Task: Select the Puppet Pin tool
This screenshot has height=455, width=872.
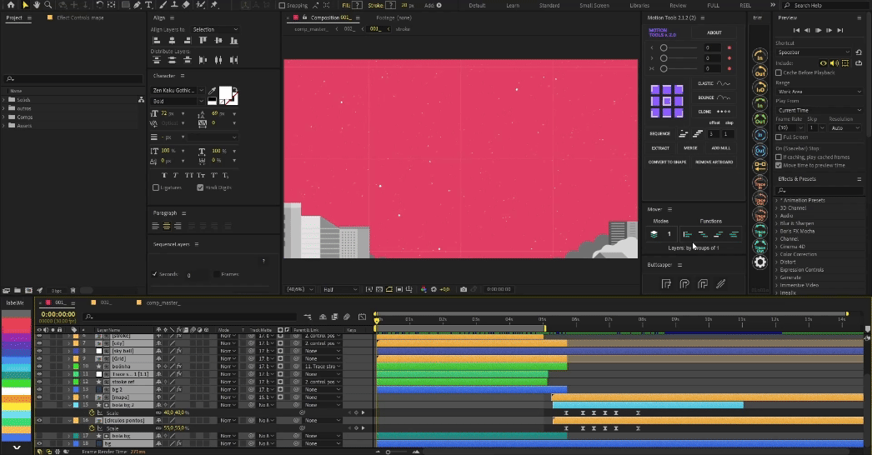Action: [214, 5]
